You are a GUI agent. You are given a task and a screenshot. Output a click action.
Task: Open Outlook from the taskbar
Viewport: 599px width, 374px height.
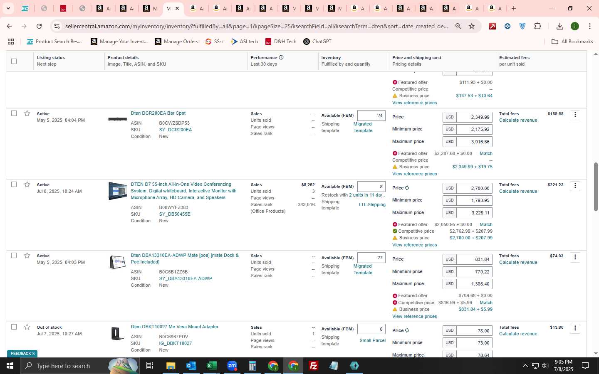coord(191,366)
